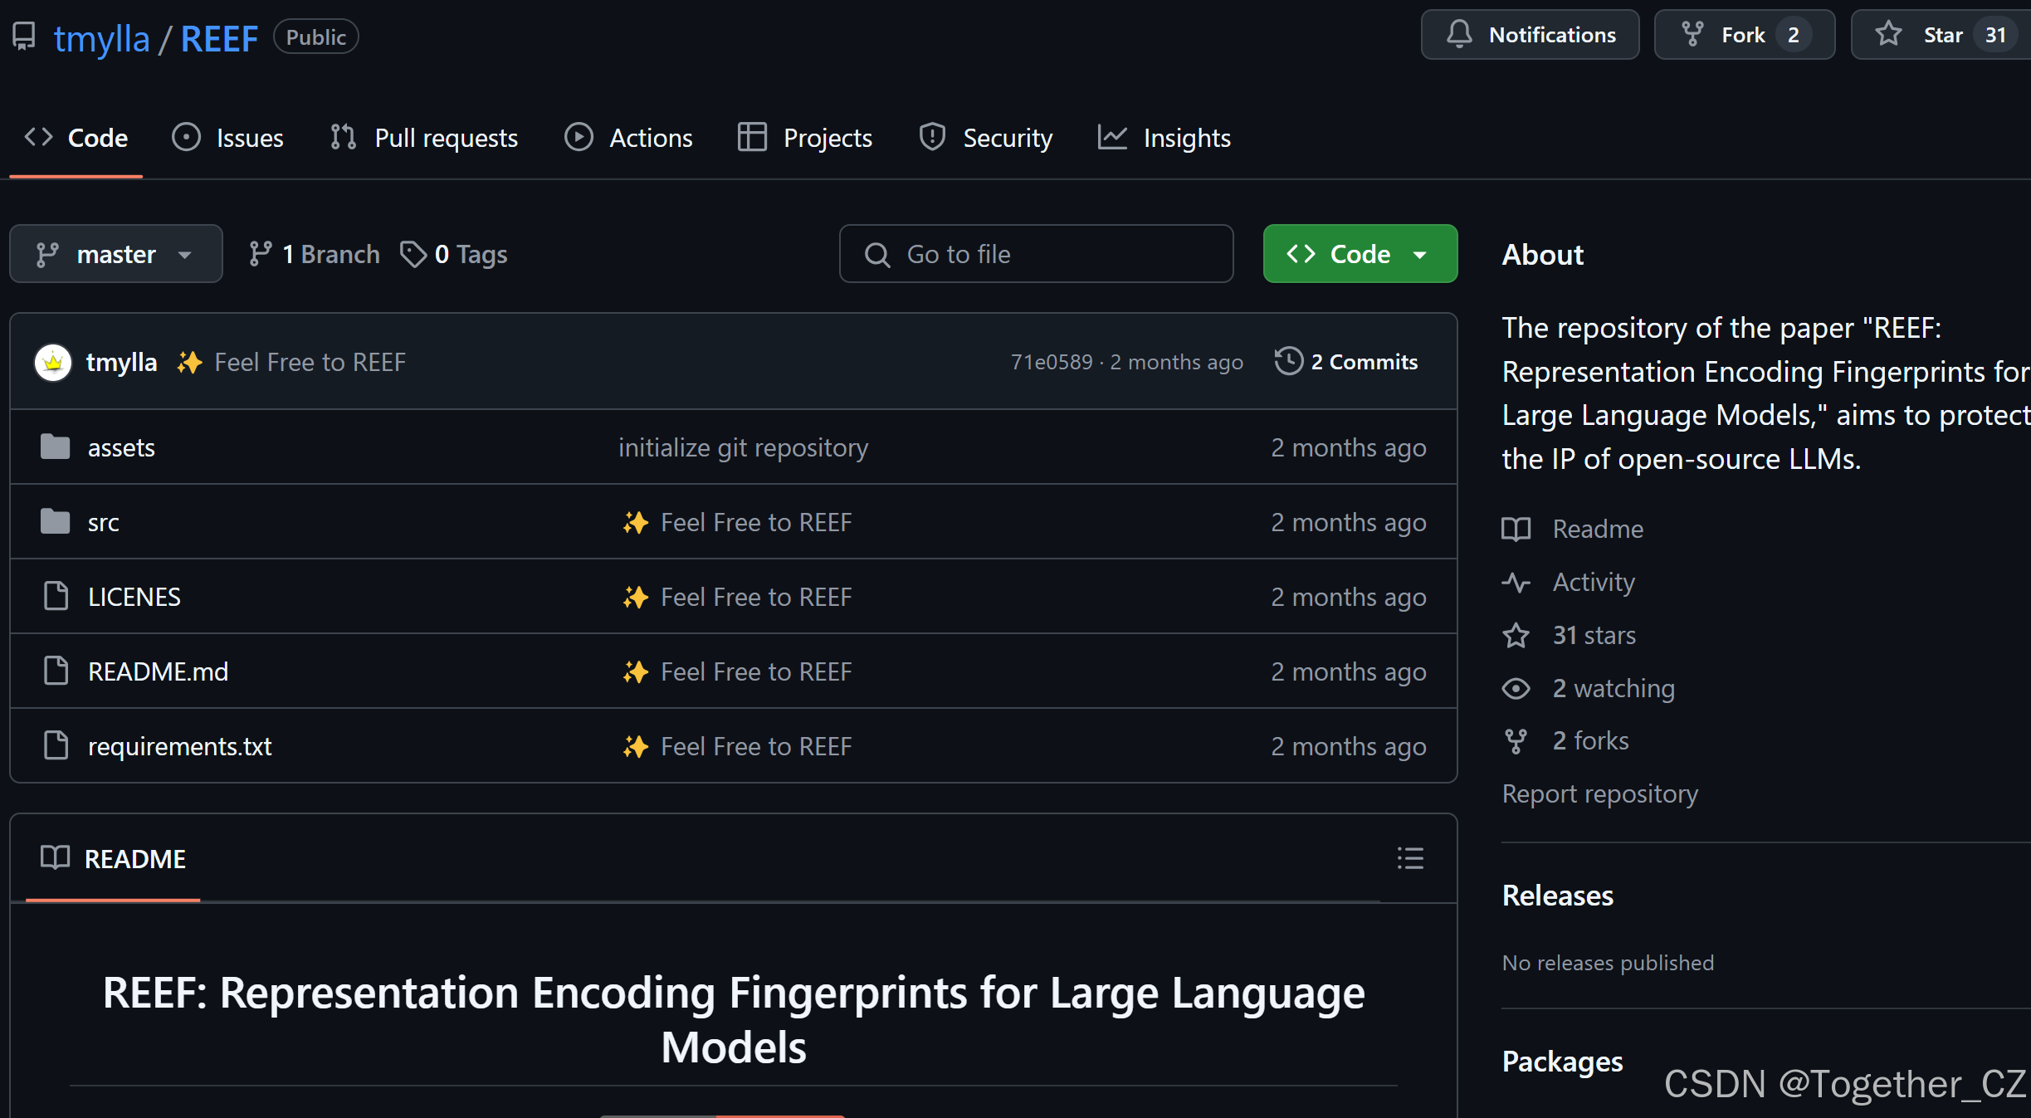Viewport: 2031px width, 1118px height.
Task: Open the Readme via its book icon
Action: [1516, 529]
